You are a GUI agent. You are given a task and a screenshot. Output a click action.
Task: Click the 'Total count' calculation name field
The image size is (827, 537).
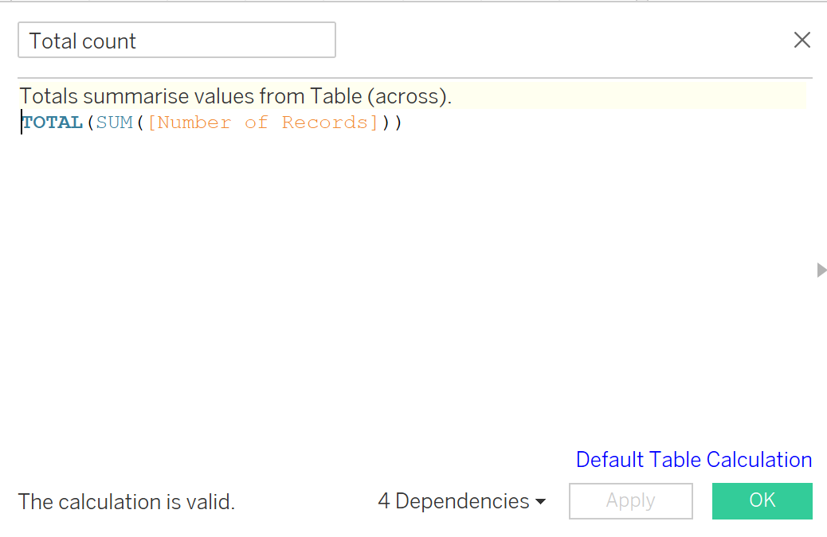coord(176,41)
